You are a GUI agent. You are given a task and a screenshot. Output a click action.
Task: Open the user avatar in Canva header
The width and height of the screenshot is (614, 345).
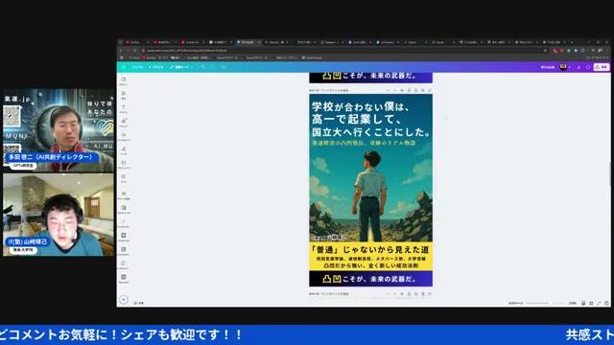tap(563, 67)
